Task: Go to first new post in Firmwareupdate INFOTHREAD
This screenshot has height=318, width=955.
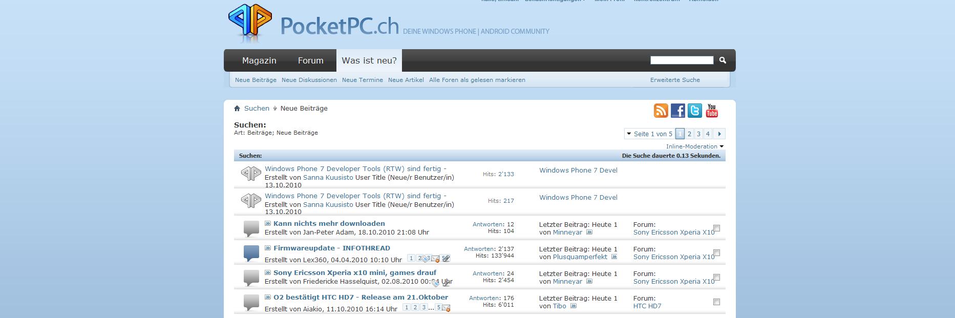Action: pos(268,248)
